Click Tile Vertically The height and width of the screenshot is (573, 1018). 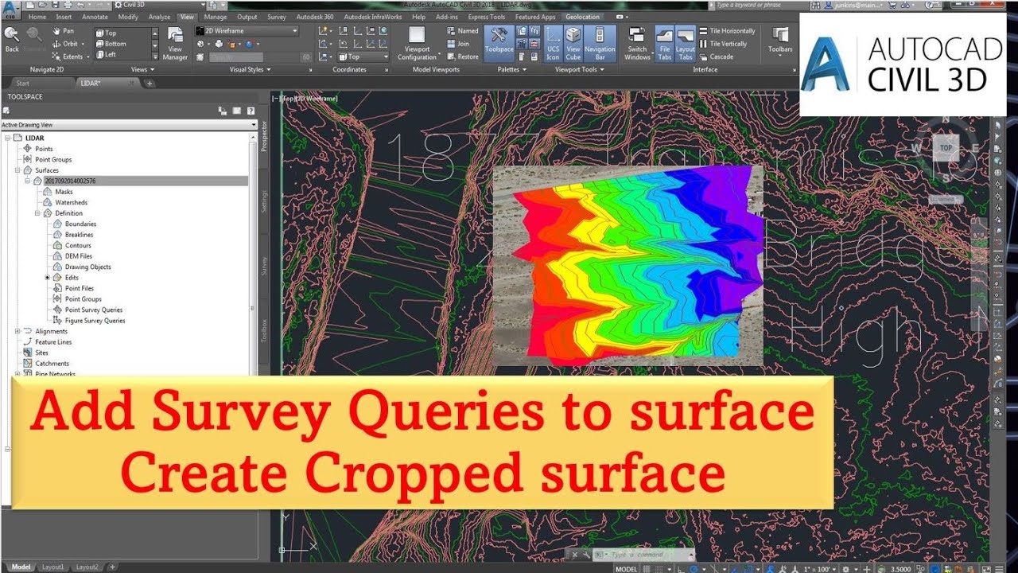click(x=723, y=44)
